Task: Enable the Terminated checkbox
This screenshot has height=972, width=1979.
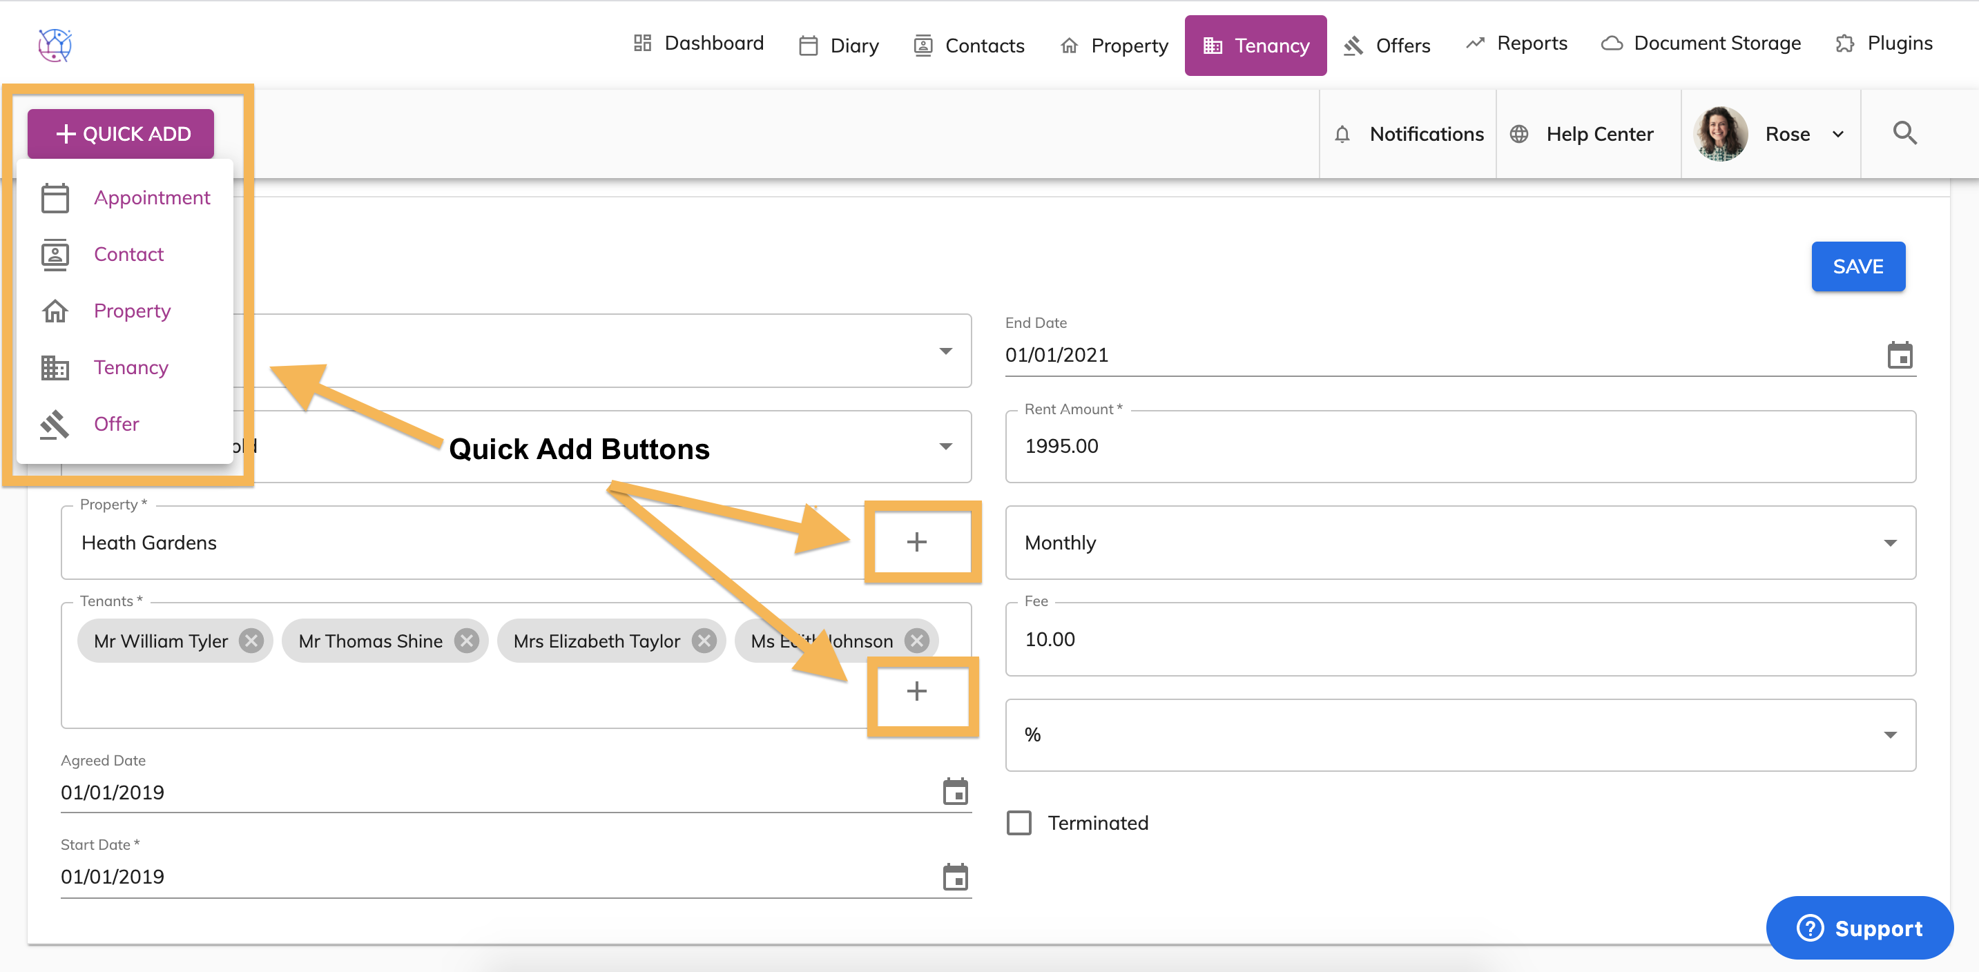Action: pos(1019,822)
